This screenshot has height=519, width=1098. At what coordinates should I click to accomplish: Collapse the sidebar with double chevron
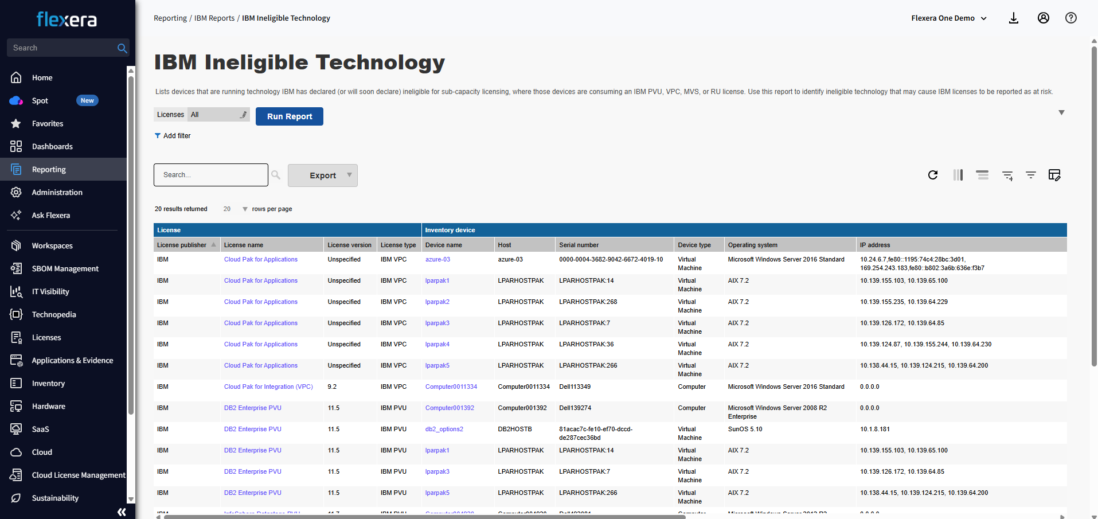tap(122, 512)
